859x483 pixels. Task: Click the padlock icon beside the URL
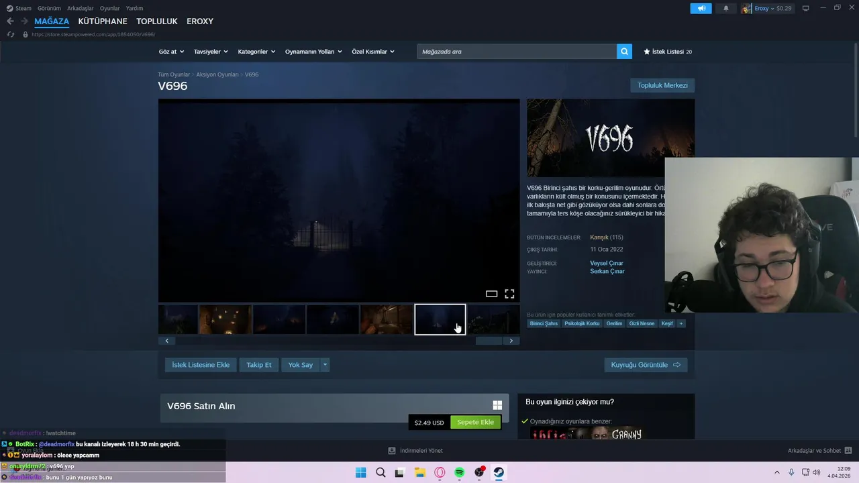click(x=26, y=34)
